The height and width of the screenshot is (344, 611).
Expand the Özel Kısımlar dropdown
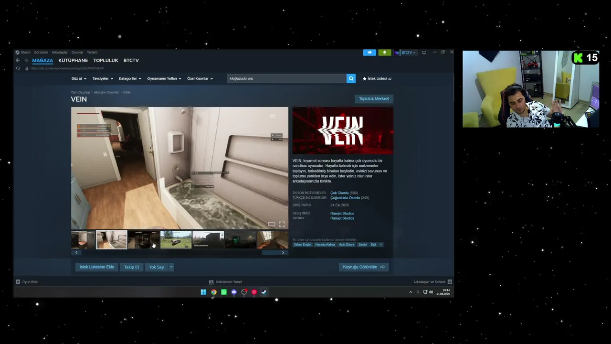point(200,78)
